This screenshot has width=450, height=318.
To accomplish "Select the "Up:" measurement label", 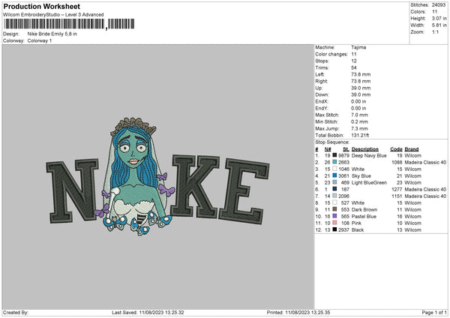I will pos(319,88).
